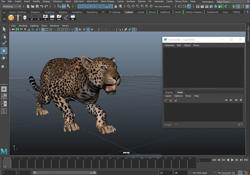Screen dimensions: 250x175
Task: Save the scene with the floppy icon
Action: pos(37,6)
